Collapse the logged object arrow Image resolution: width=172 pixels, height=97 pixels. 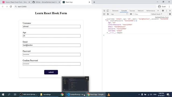point(106,20)
